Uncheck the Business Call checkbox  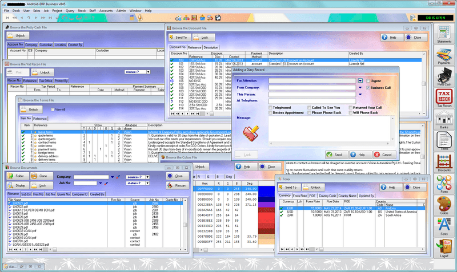367,88
